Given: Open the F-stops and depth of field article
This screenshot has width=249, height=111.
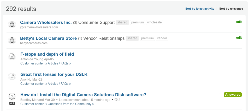Looking at the screenshot, I should 47,54.
